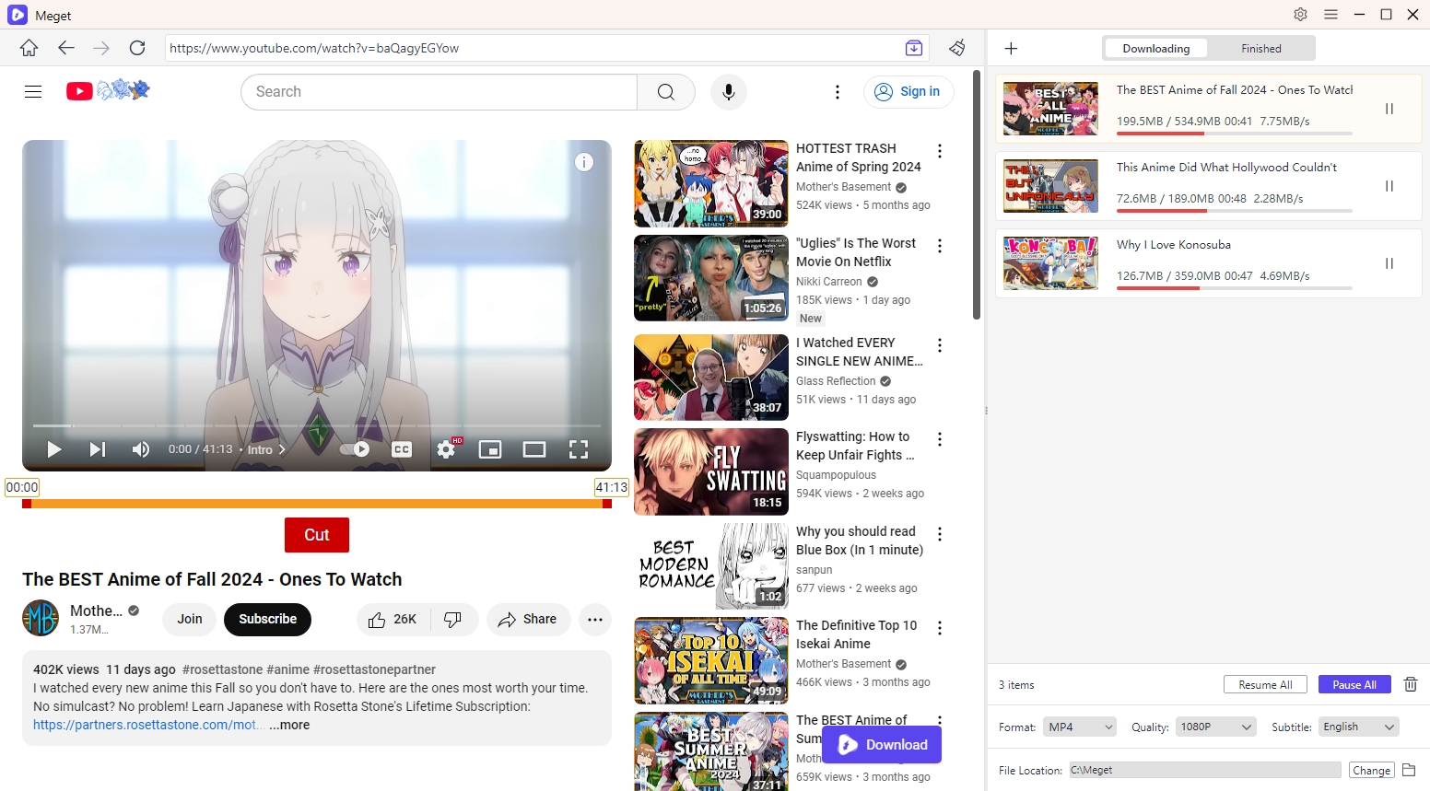Screen dimensions: 1430x791
Task: Enter full screen mode
Action: pyautogui.click(x=579, y=449)
